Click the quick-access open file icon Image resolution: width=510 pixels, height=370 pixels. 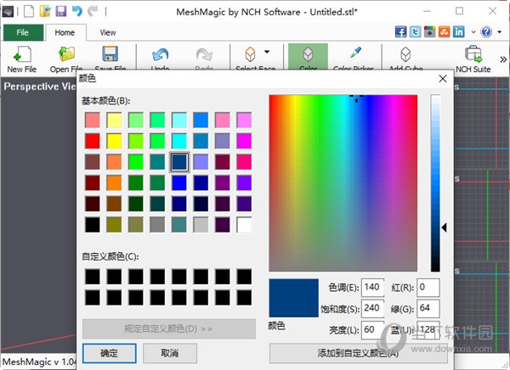tap(45, 11)
